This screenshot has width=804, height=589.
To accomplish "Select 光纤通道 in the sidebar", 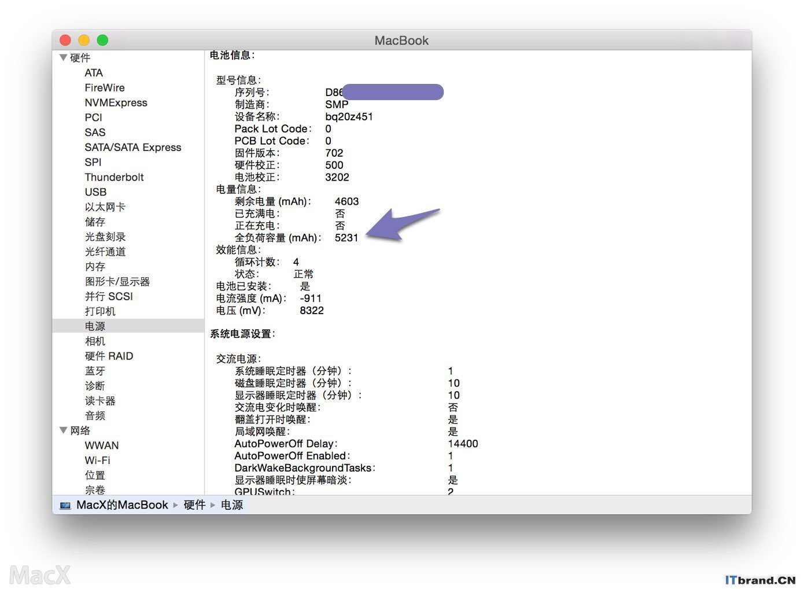I will [x=105, y=252].
